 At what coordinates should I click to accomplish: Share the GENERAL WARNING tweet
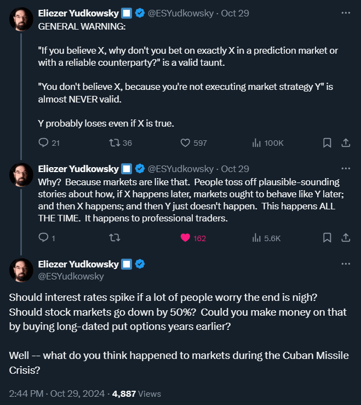pyautogui.click(x=346, y=143)
